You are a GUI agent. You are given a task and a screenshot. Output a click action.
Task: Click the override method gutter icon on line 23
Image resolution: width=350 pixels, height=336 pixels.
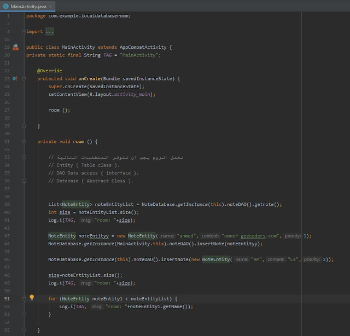pyautogui.click(x=15, y=79)
